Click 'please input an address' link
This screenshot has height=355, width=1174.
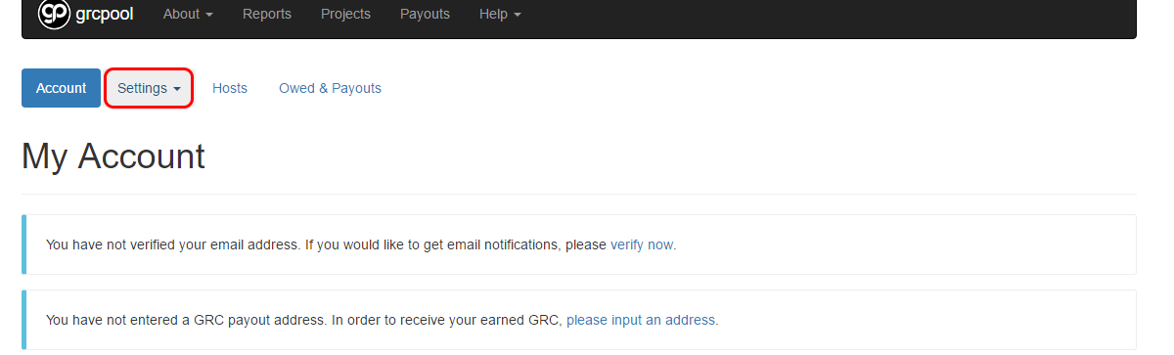pos(641,320)
